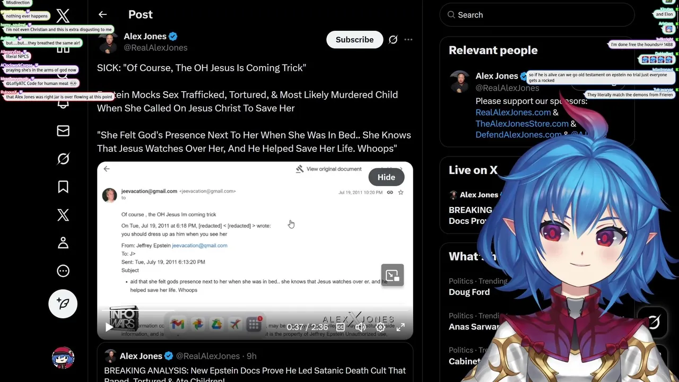Open Anas Sarwar trending topic
This screenshot has height=382, width=679.
pos(474,327)
